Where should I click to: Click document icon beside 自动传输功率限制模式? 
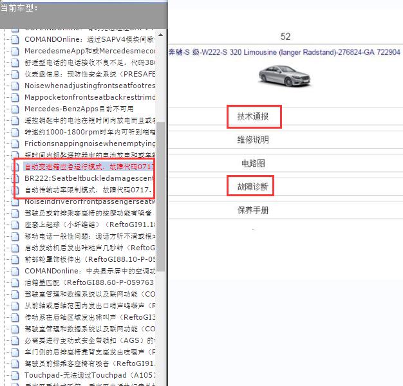15,190
